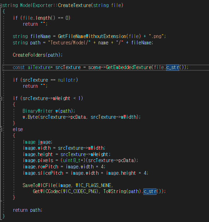Click mWidth in w.Byte line
This screenshot has width=209, height=222.
pos(129,117)
